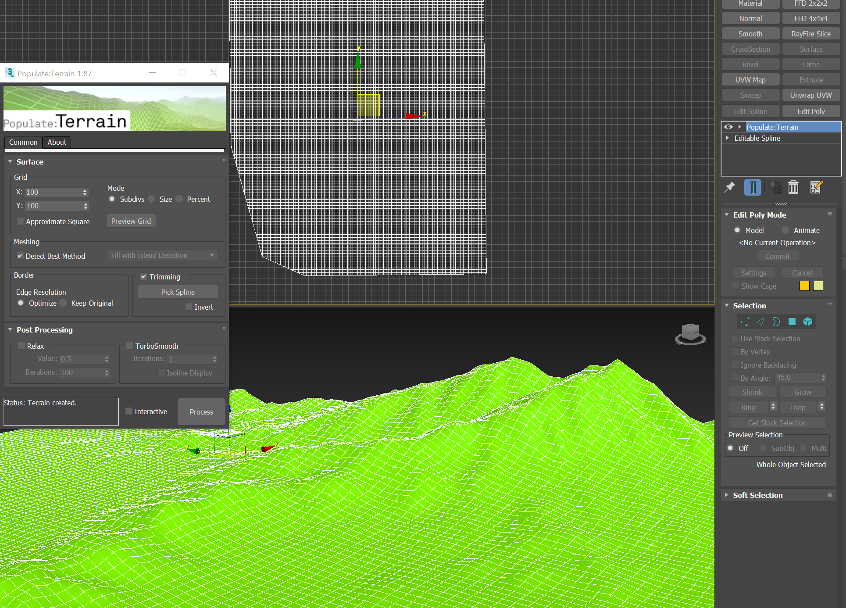
Task: Open the Common tab
Action: (x=23, y=142)
